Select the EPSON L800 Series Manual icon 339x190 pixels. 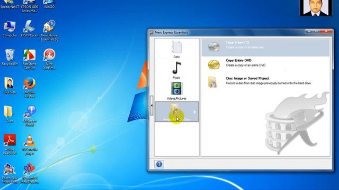click(x=30, y=6)
